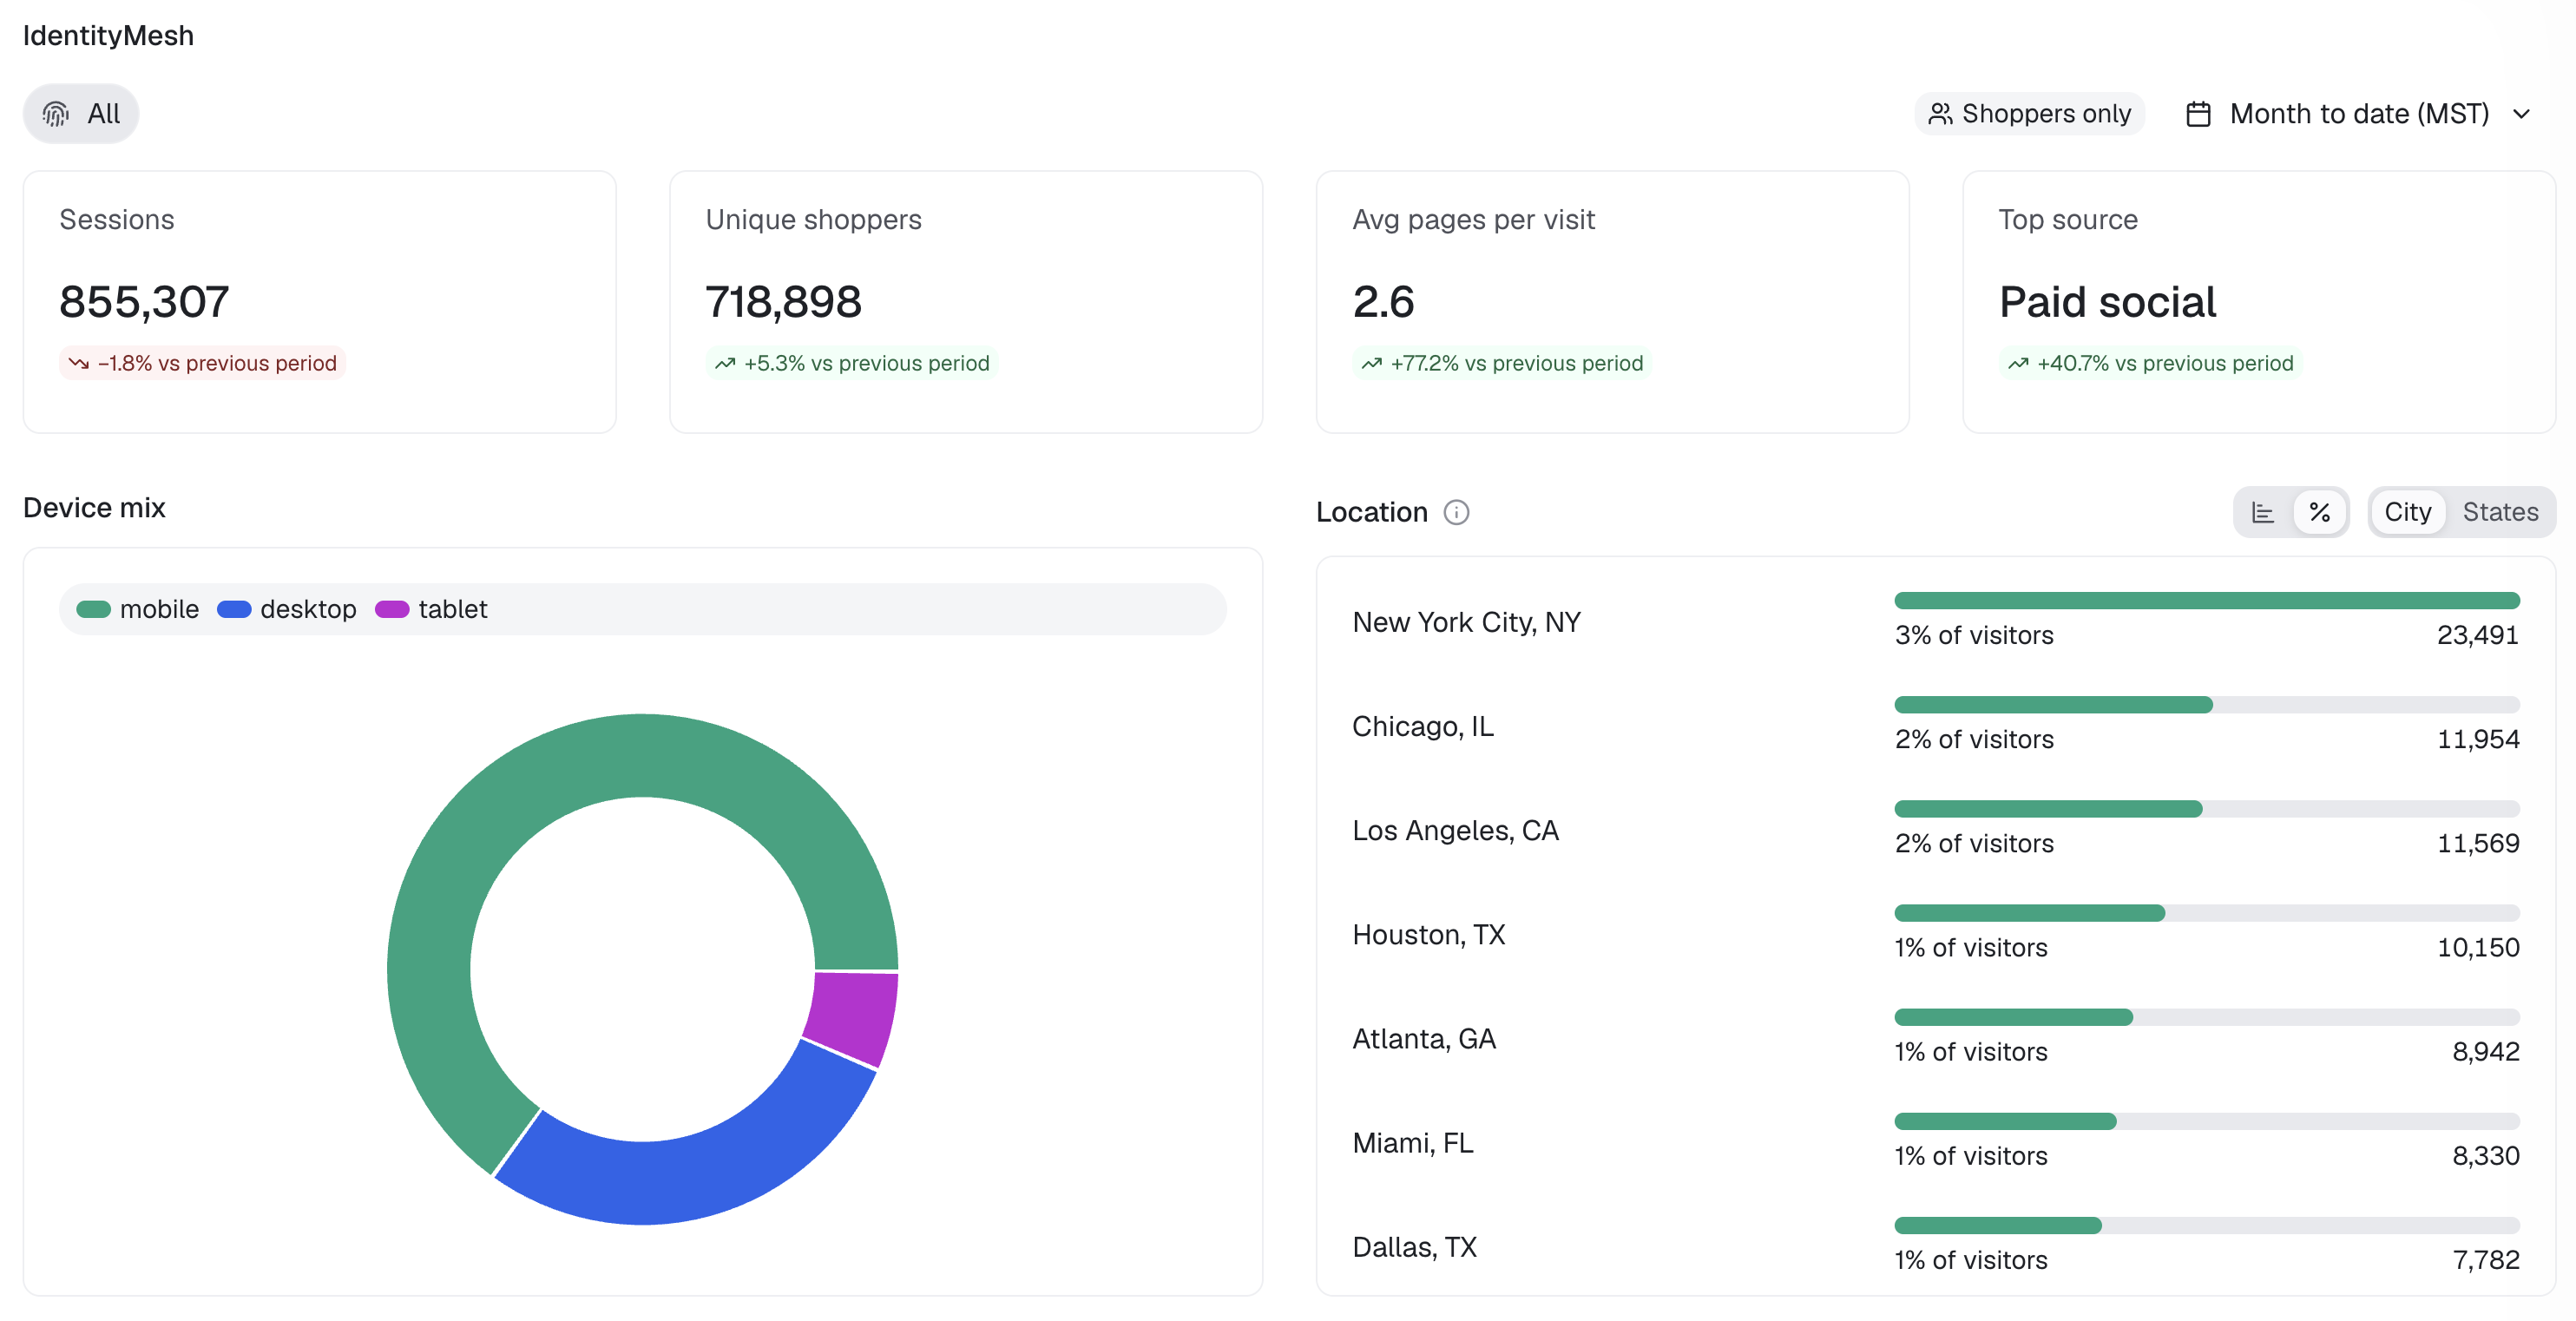Click the New York City progress bar
Image resolution: width=2576 pixels, height=1321 pixels.
(x=2207, y=601)
